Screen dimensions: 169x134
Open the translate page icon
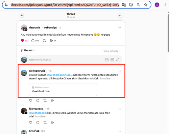pyautogui.click(x=124, y=5)
